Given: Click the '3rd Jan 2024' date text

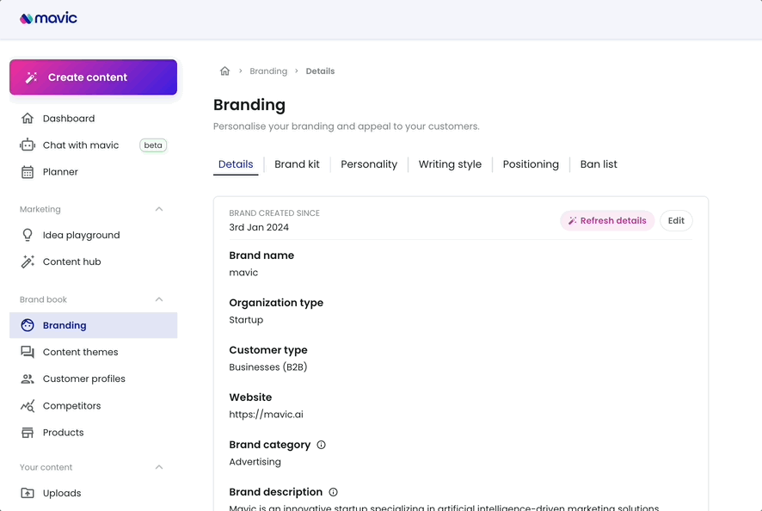Looking at the screenshot, I should tap(259, 228).
